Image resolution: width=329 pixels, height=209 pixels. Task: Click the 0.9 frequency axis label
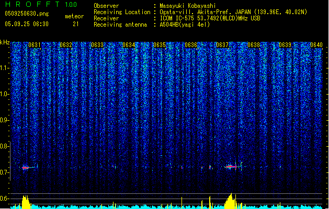click(x=5, y=120)
